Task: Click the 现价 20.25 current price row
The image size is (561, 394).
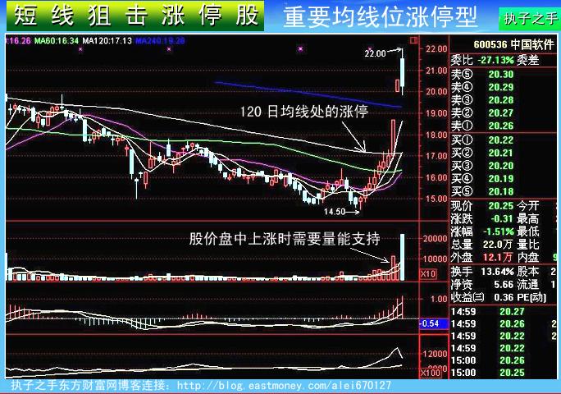Action: pyautogui.click(x=482, y=206)
